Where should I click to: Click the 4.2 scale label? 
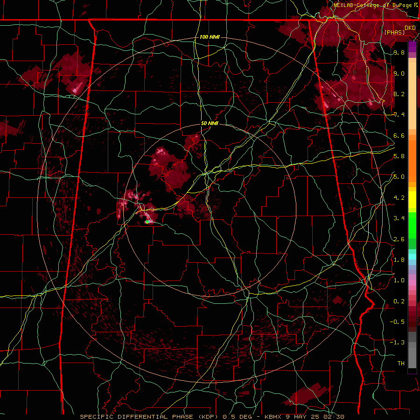[399, 198]
